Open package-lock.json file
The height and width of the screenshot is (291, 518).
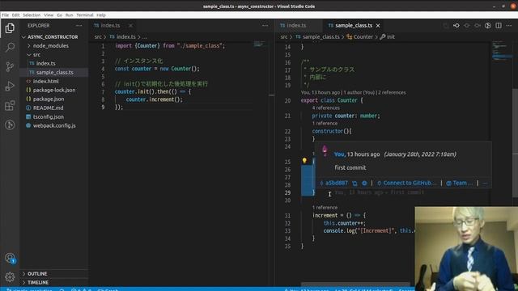(54, 90)
